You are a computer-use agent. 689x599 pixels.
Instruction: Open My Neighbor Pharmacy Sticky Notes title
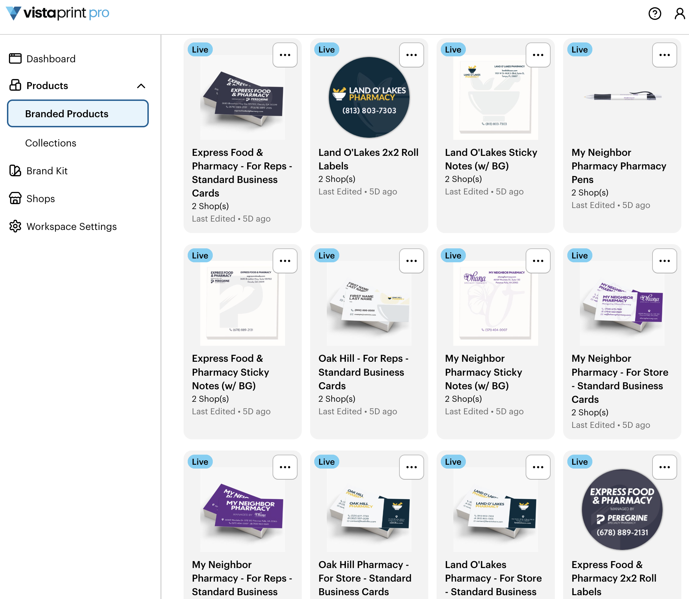[484, 372]
